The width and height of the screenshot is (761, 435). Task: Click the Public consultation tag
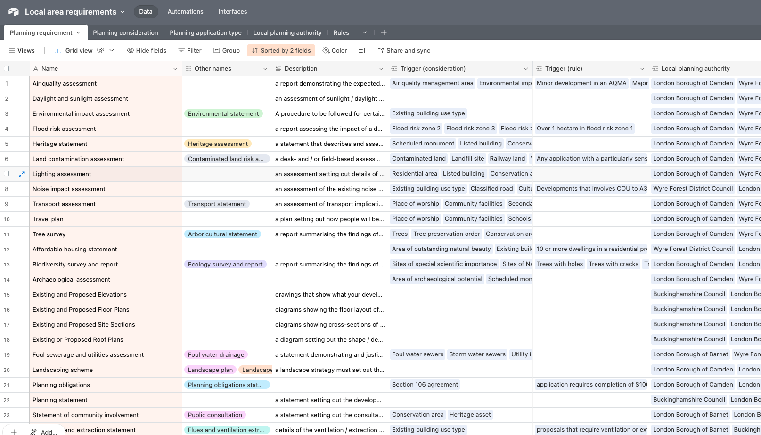[215, 415]
